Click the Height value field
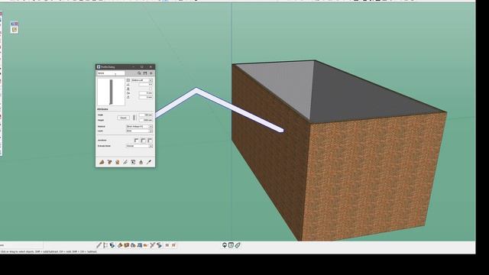This screenshot has width=489, height=275. [146, 120]
